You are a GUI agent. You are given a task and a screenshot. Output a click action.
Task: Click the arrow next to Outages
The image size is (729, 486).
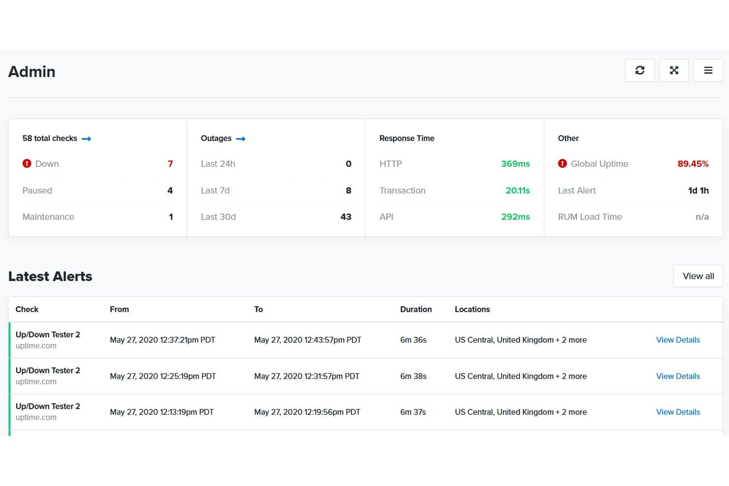(x=241, y=139)
